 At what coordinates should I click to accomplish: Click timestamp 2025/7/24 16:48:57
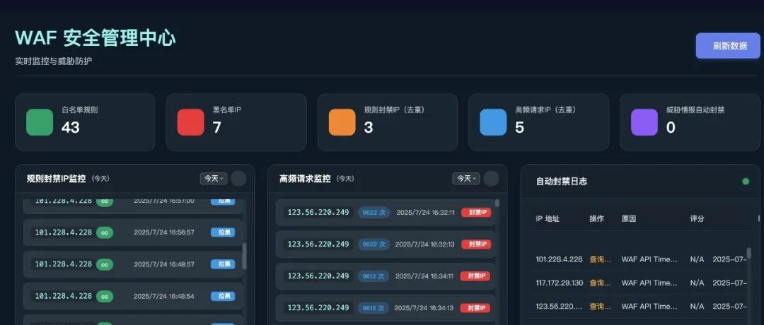click(164, 264)
